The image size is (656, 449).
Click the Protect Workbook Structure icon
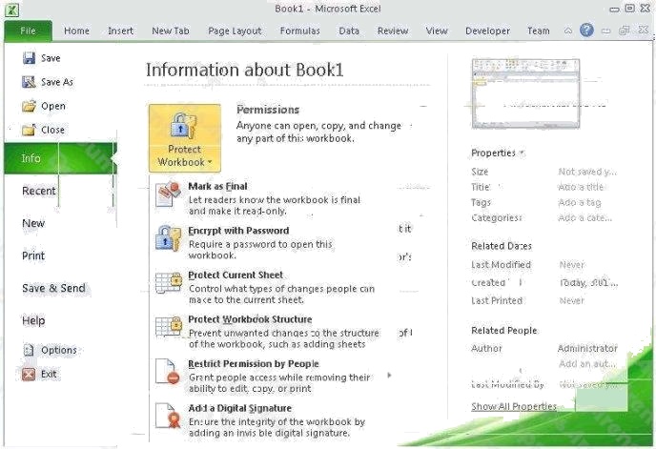(x=168, y=327)
